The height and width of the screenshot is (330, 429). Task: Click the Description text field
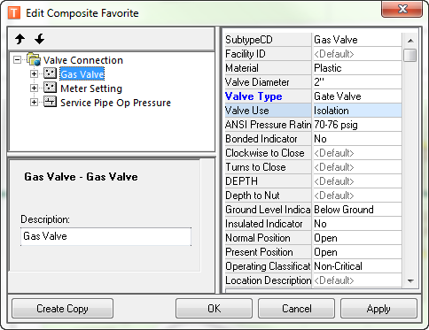pyautogui.click(x=105, y=236)
